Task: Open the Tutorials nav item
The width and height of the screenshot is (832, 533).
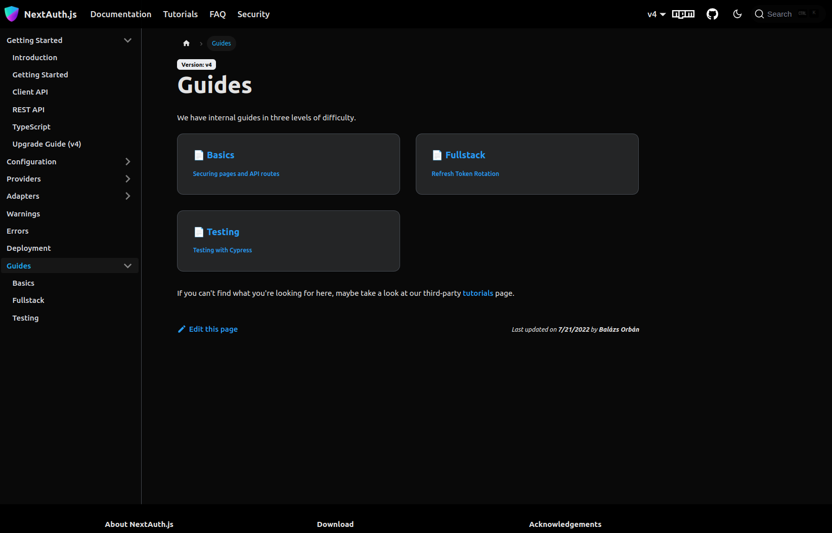Action: coord(181,14)
